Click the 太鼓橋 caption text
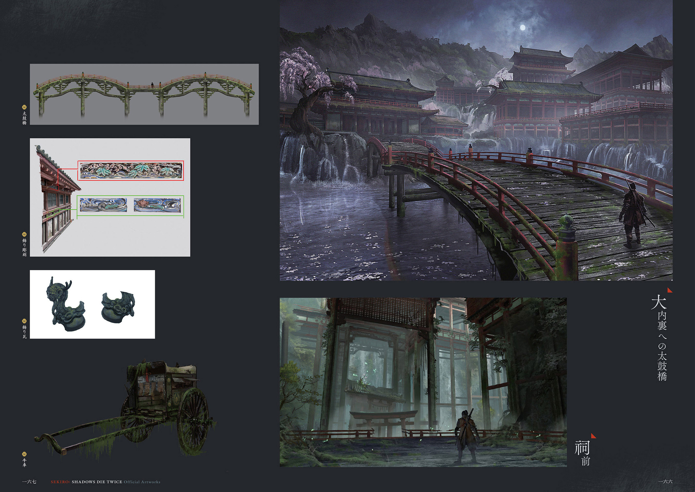695x492 pixels. tap(25, 118)
